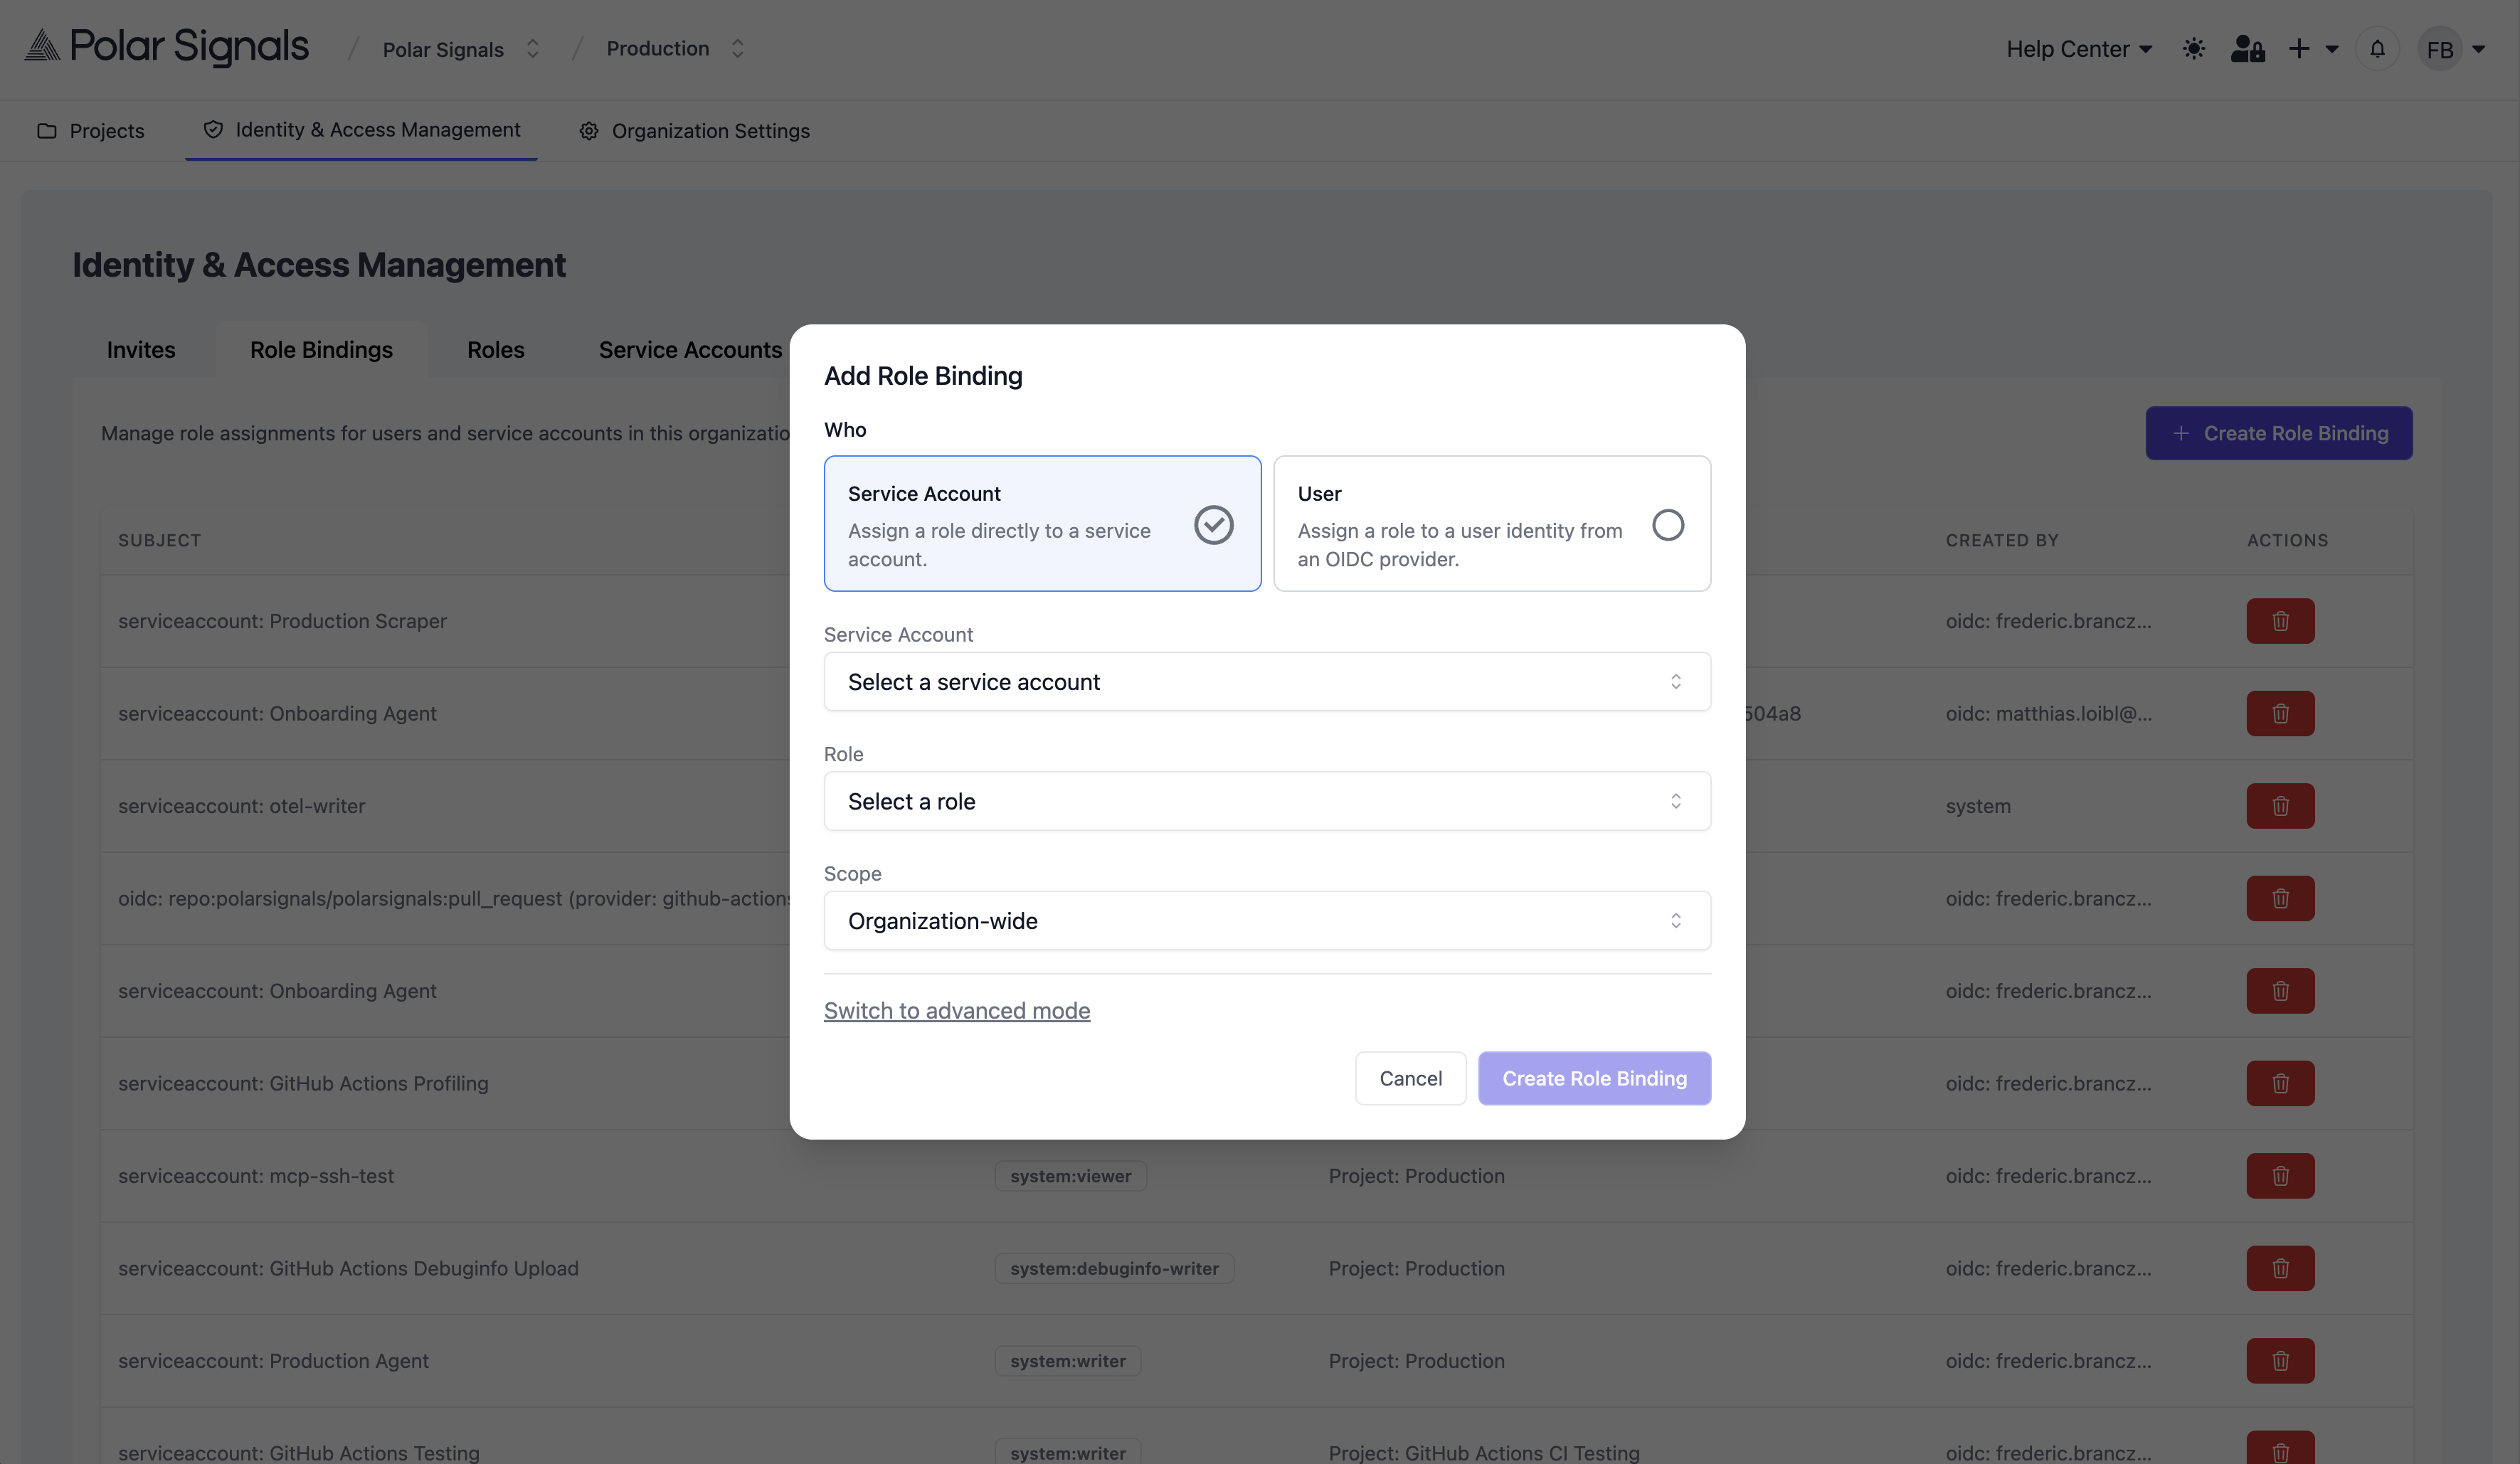Click the plus icon to create something new

tap(2300, 48)
